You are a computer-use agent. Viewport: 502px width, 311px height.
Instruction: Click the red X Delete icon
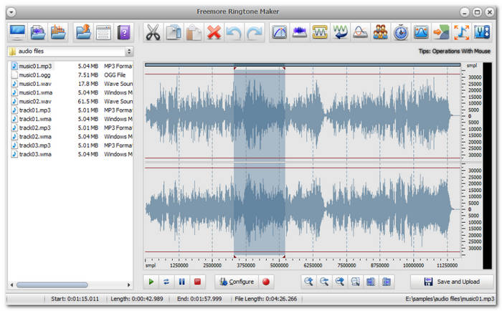[214, 32]
